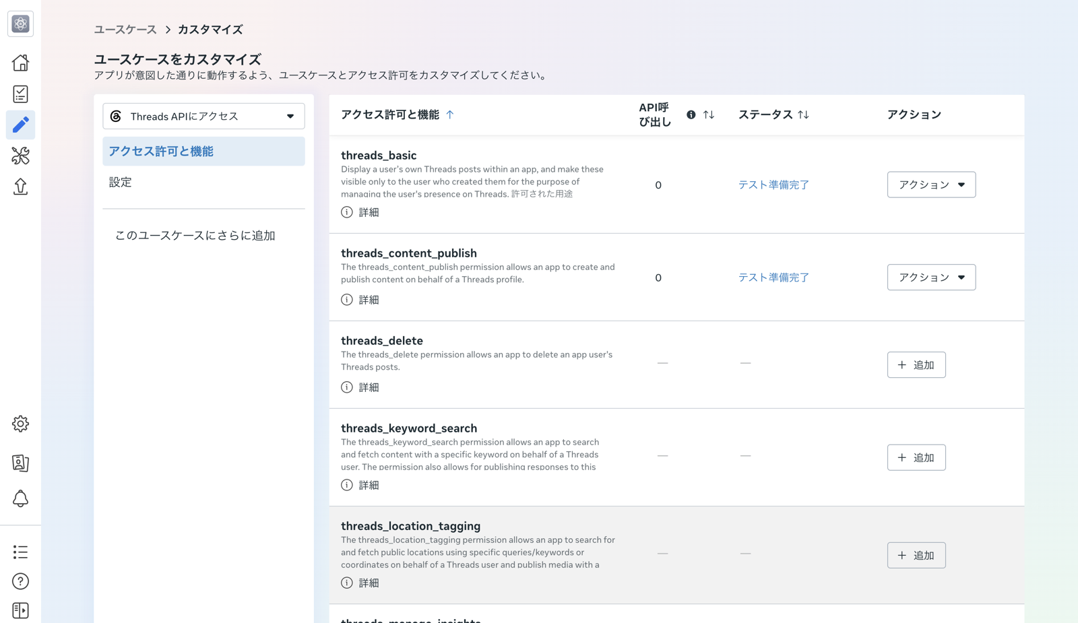Open the help question mark icon
The height and width of the screenshot is (623, 1078).
click(20, 581)
